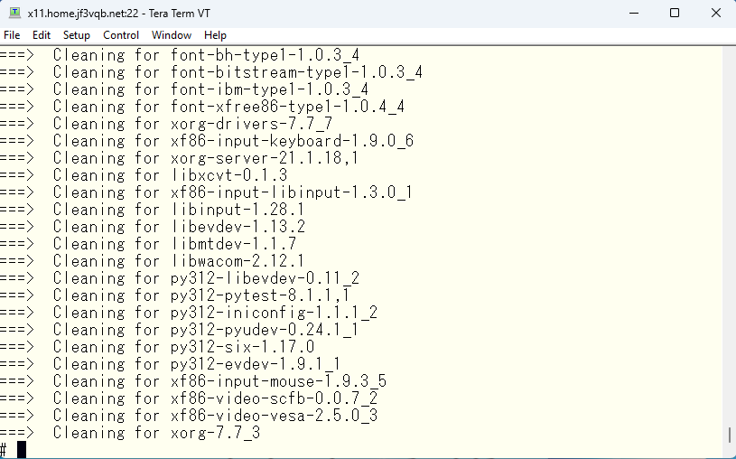Click the Tera Term icon in title bar

tap(14, 13)
